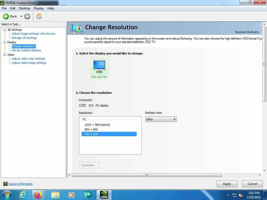Open the Edit menu
Image resolution: width=267 pixels, height=200 pixels.
click(x=13, y=8)
